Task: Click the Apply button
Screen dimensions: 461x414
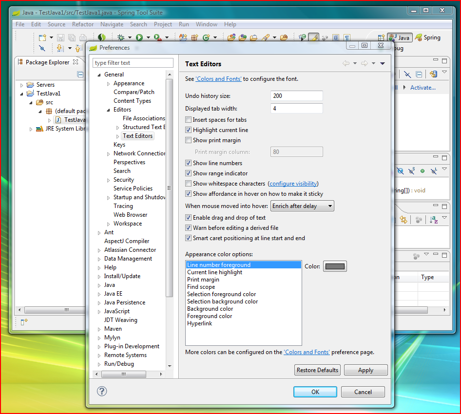Action: click(x=366, y=370)
